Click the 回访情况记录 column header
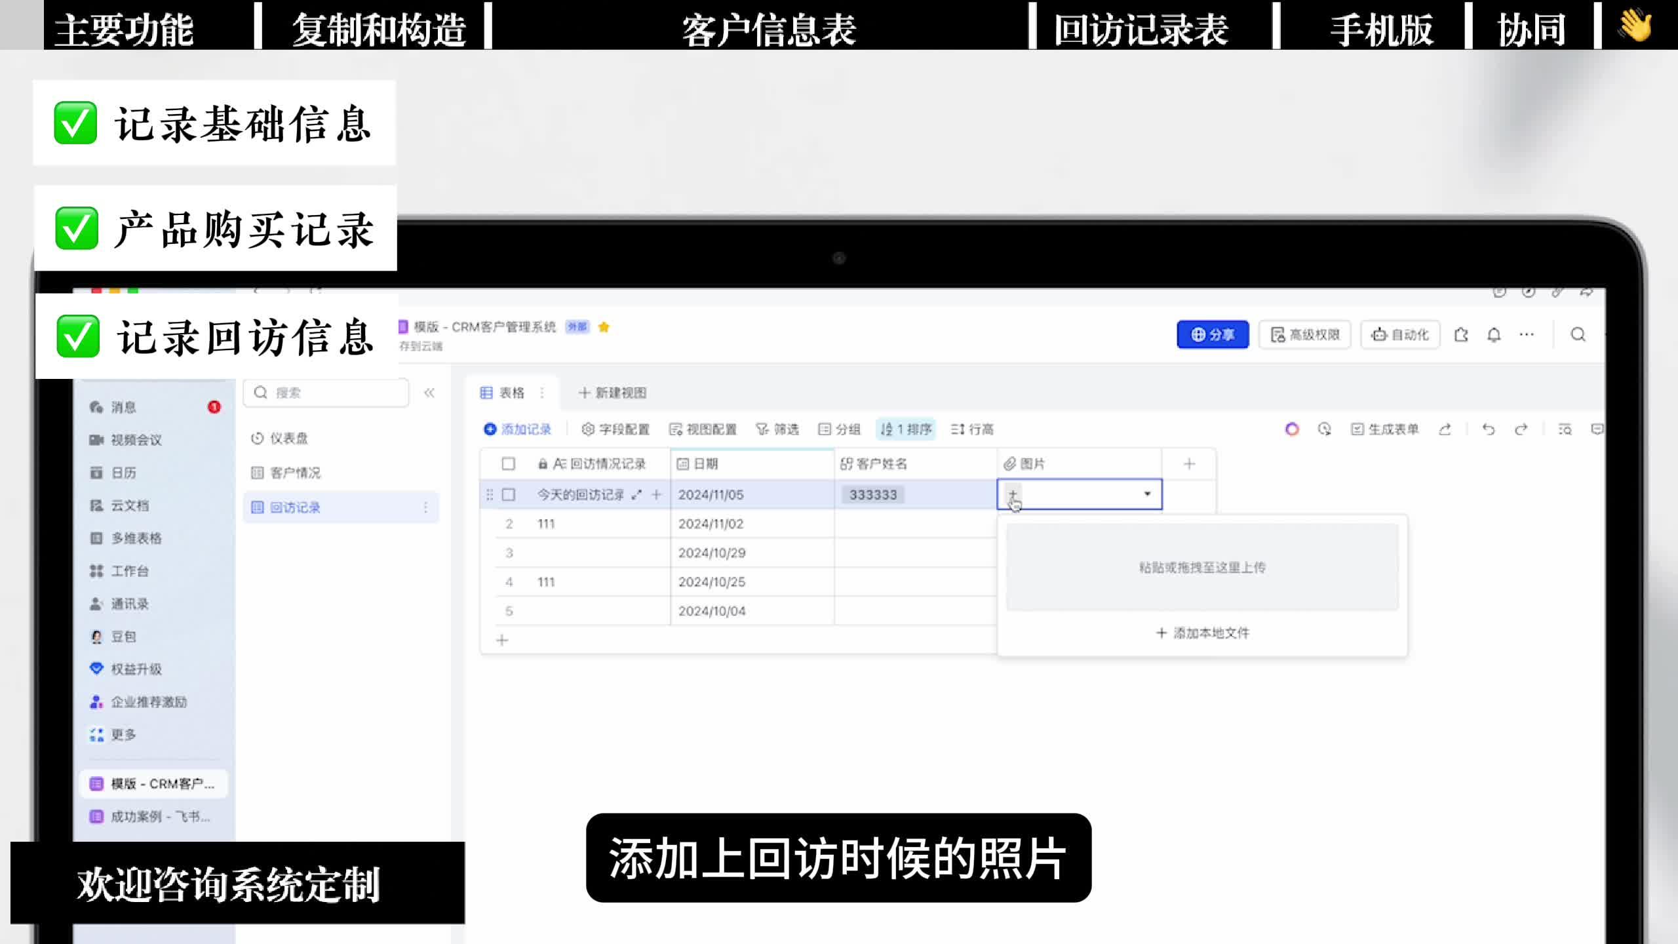Screen dimensions: 1678x944 tap(599, 464)
